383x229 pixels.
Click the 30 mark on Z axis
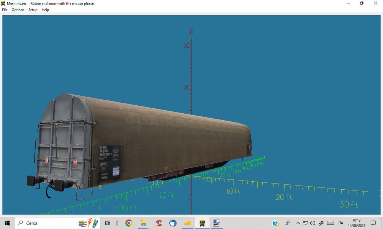(186, 45)
